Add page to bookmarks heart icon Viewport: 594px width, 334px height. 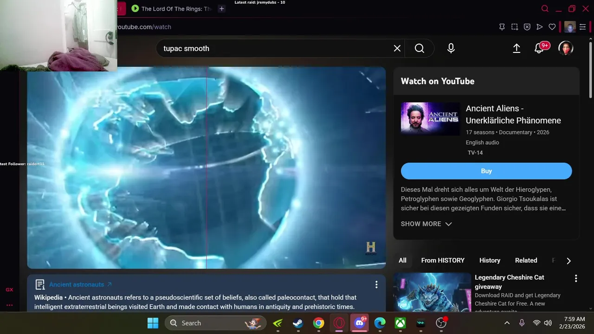552,27
